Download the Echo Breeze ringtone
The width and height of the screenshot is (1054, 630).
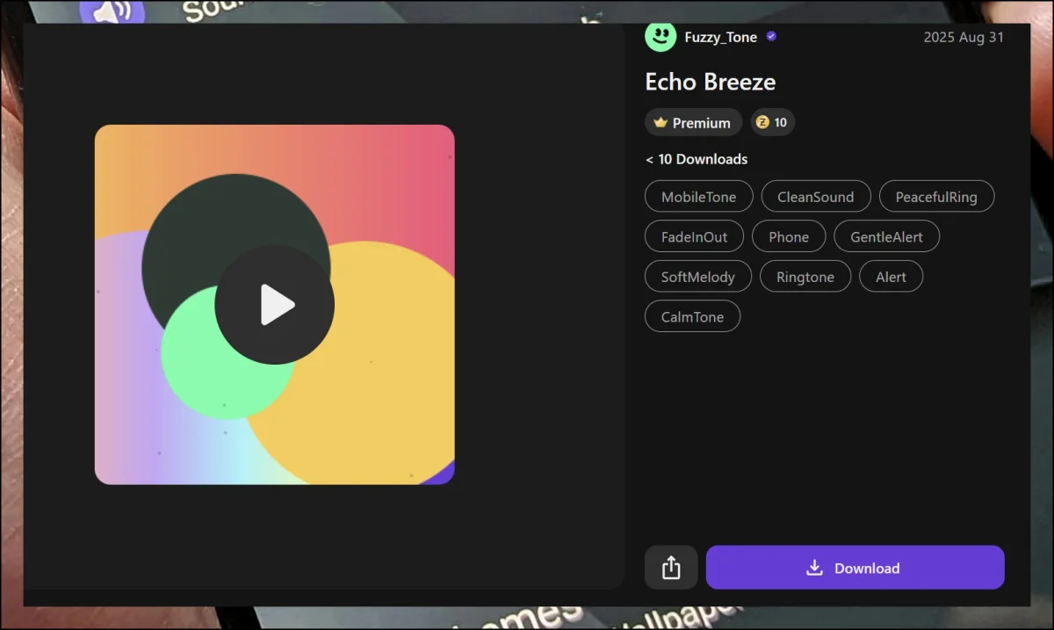[x=855, y=568]
